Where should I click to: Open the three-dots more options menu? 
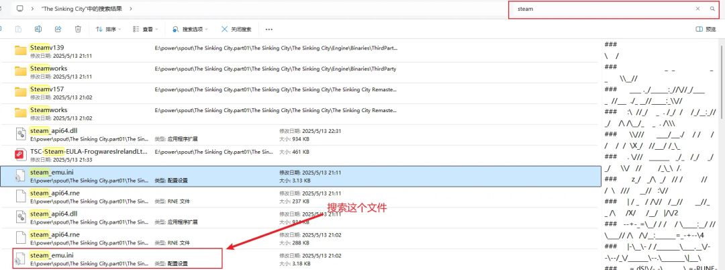(269, 30)
